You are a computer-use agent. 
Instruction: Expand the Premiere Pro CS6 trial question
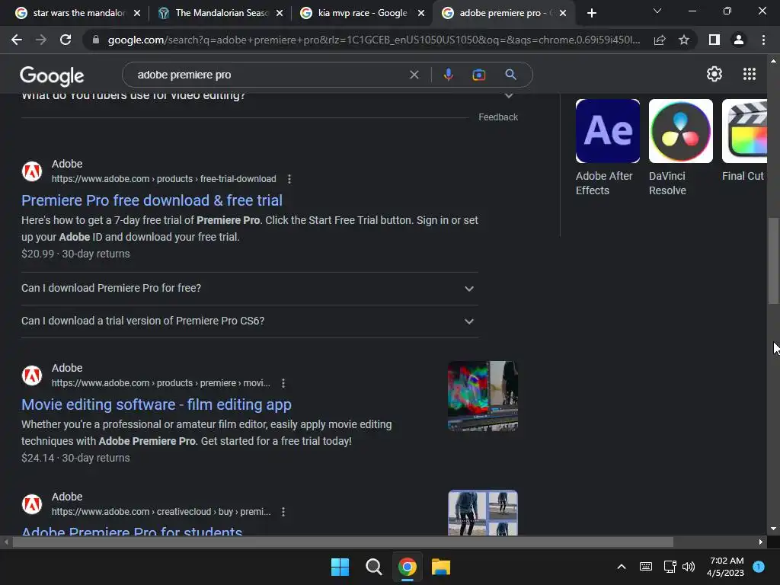click(x=250, y=321)
